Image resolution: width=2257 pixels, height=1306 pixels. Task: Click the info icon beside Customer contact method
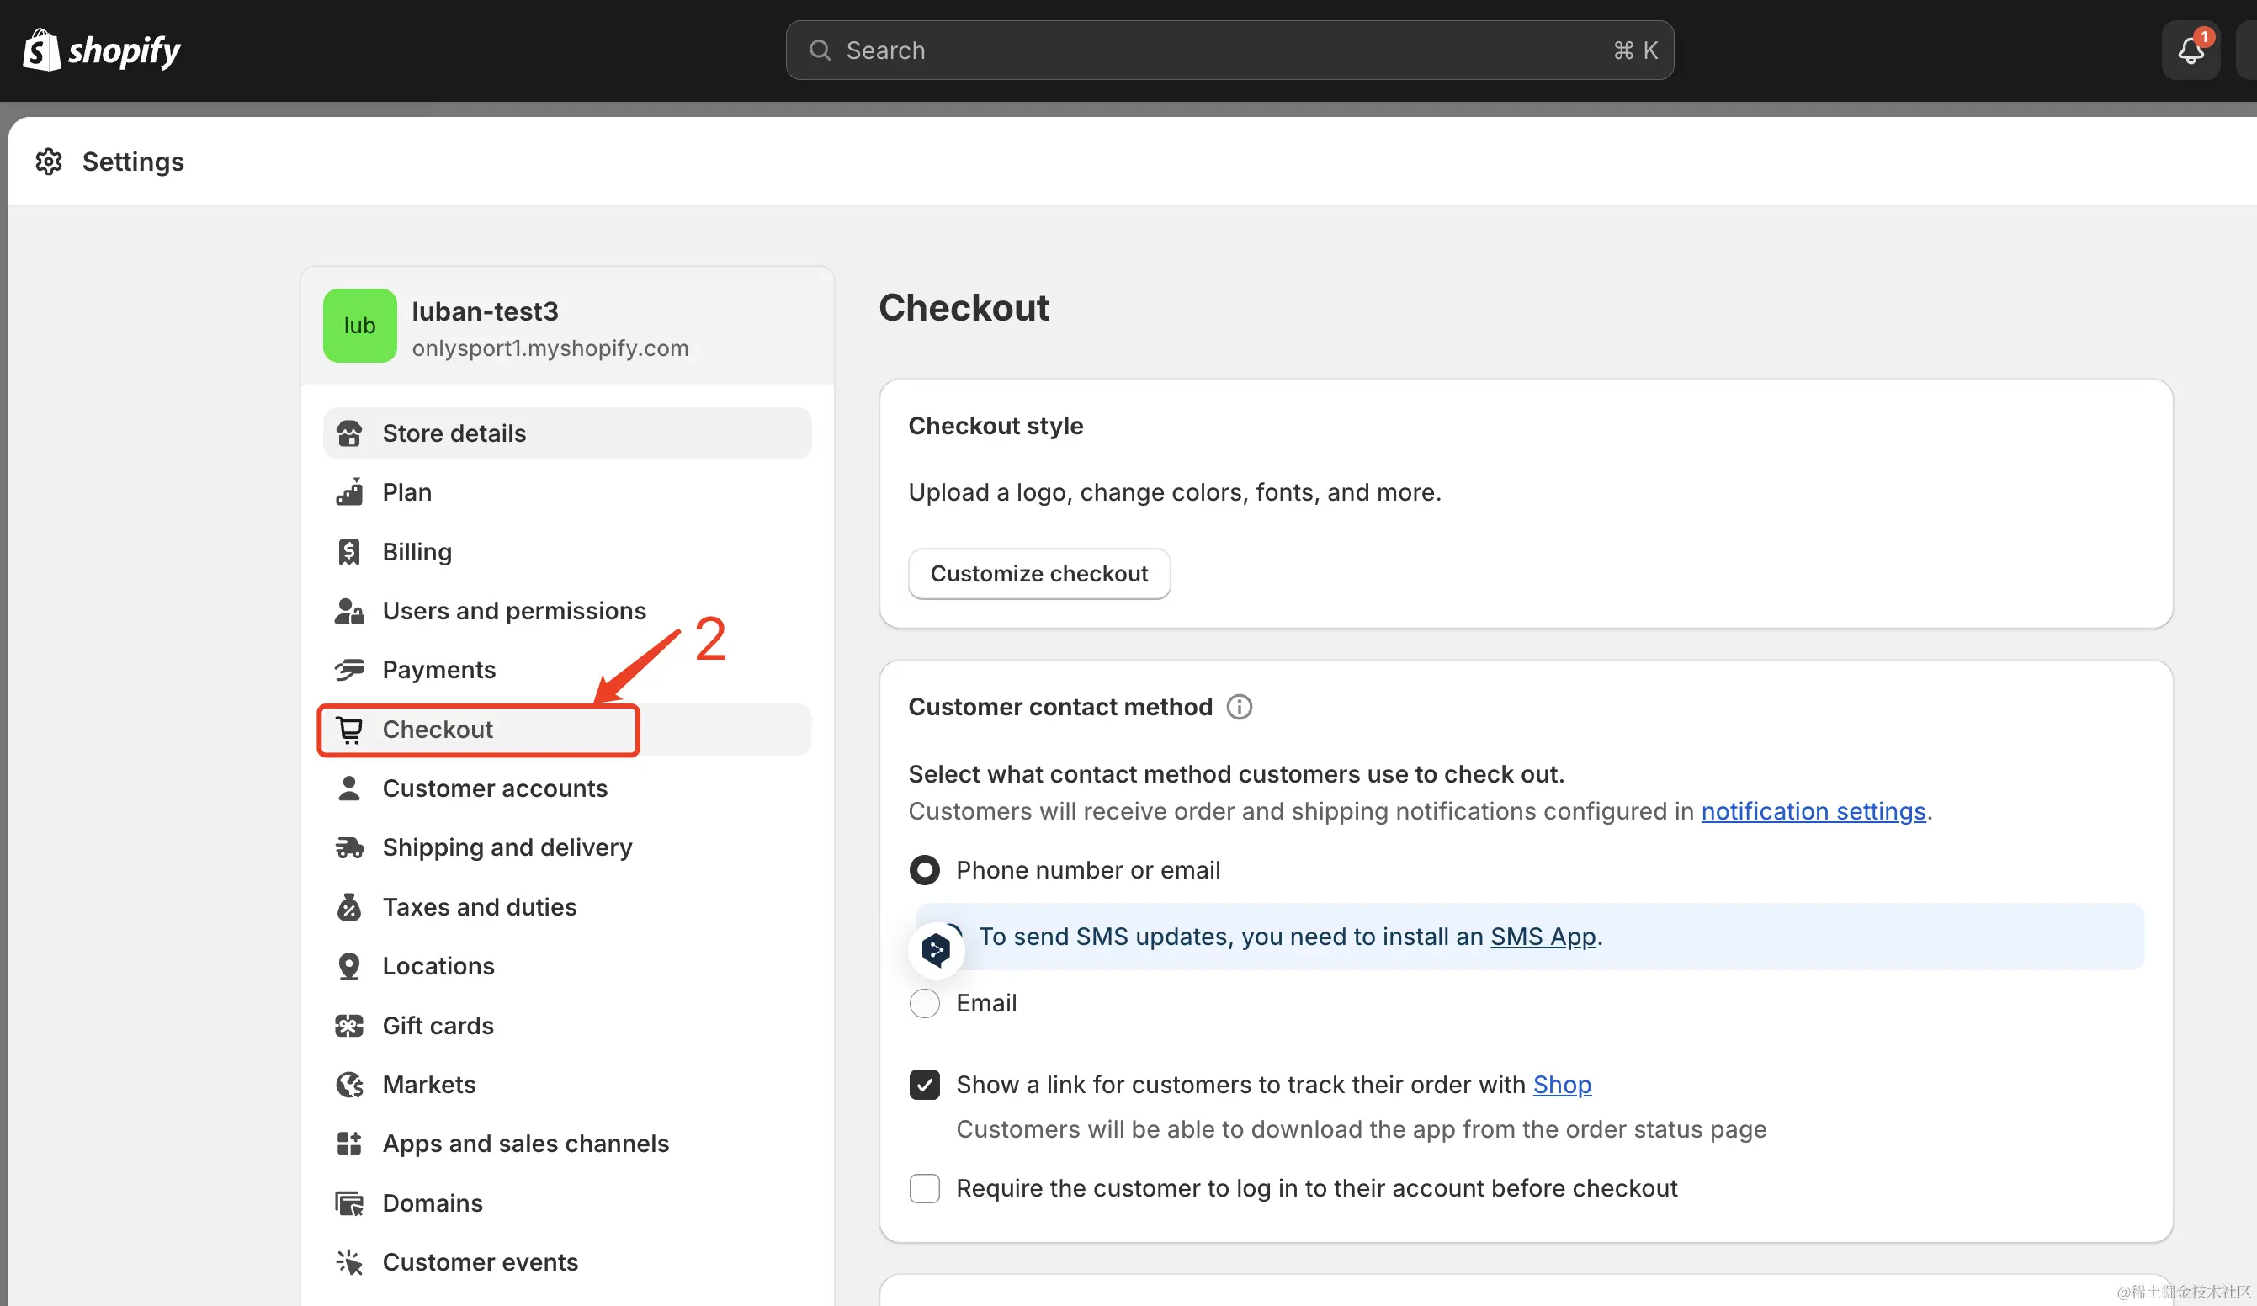point(1239,707)
